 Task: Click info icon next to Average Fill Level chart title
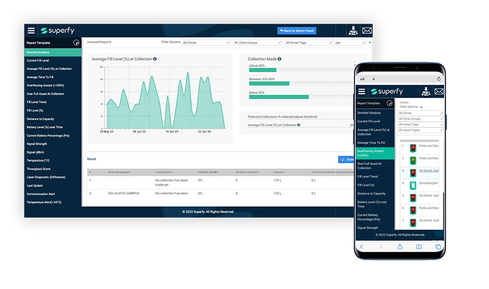point(155,59)
